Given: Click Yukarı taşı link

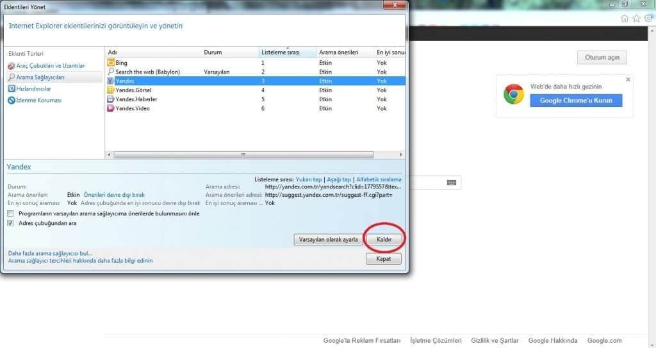Looking at the screenshot, I should (x=309, y=179).
